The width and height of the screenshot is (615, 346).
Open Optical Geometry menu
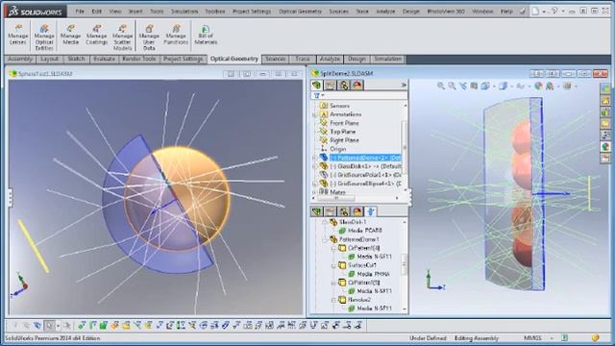click(300, 12)
